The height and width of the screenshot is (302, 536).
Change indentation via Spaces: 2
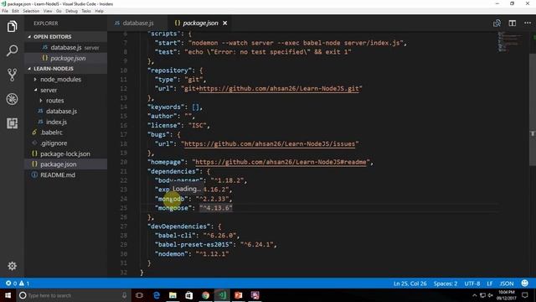pos(446,284)
